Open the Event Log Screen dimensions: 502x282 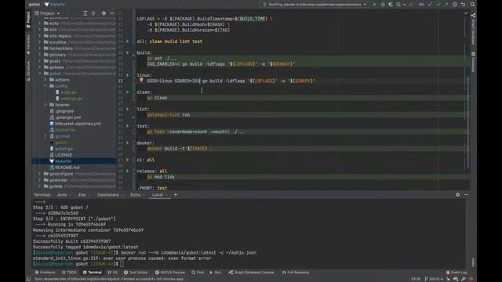pyautogui.click(x=457, y=273)
